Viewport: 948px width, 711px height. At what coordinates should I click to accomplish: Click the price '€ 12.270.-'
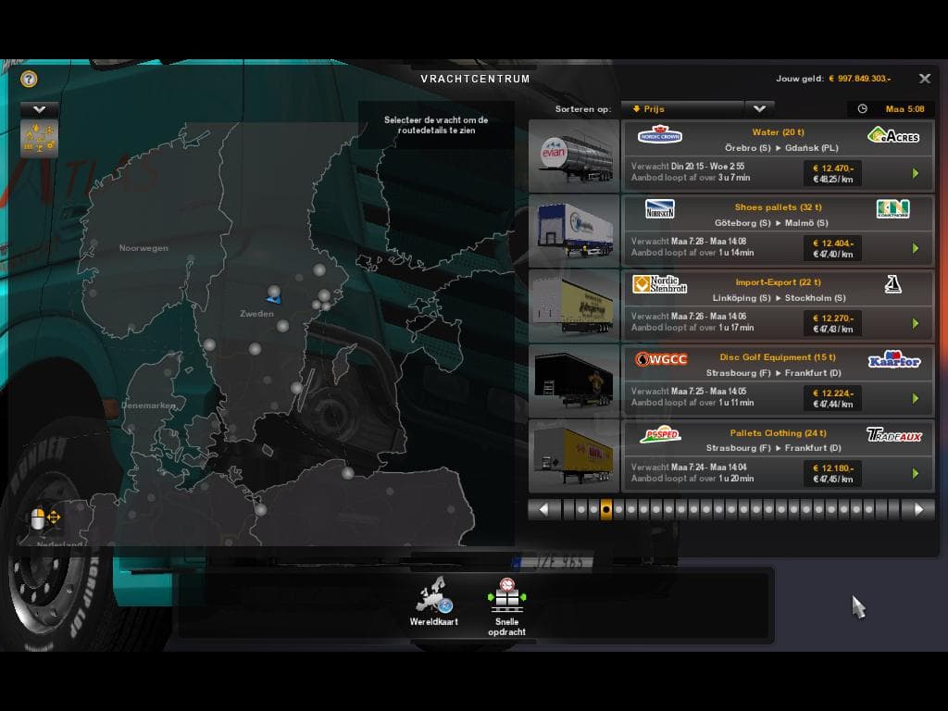pyautogui.click(x=833, y=318)
